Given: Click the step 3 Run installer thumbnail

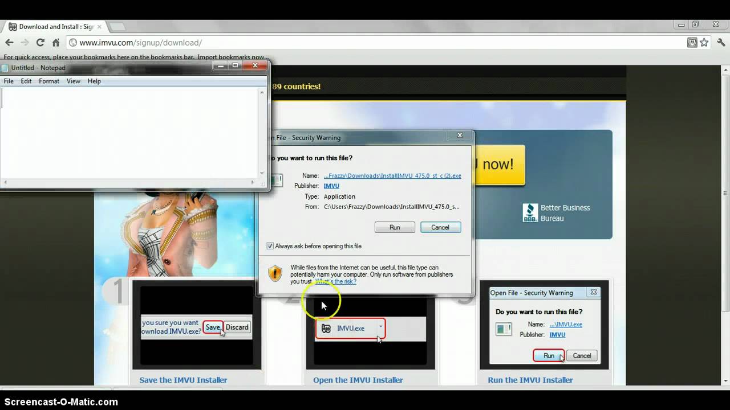Looking at the screenshot, I should pos(544,325).
